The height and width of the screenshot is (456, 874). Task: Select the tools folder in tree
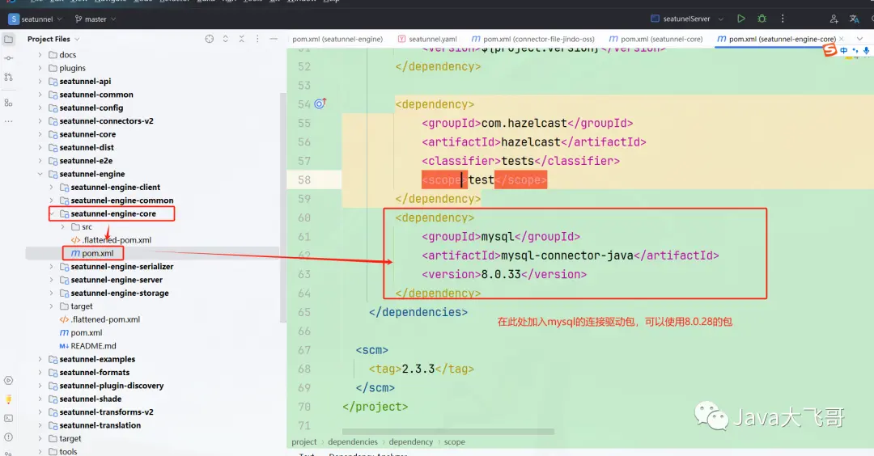[x=68, y=451]
